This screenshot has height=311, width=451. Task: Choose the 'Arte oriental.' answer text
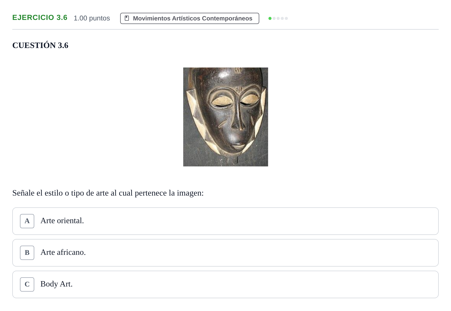click(x=62, y=221)
